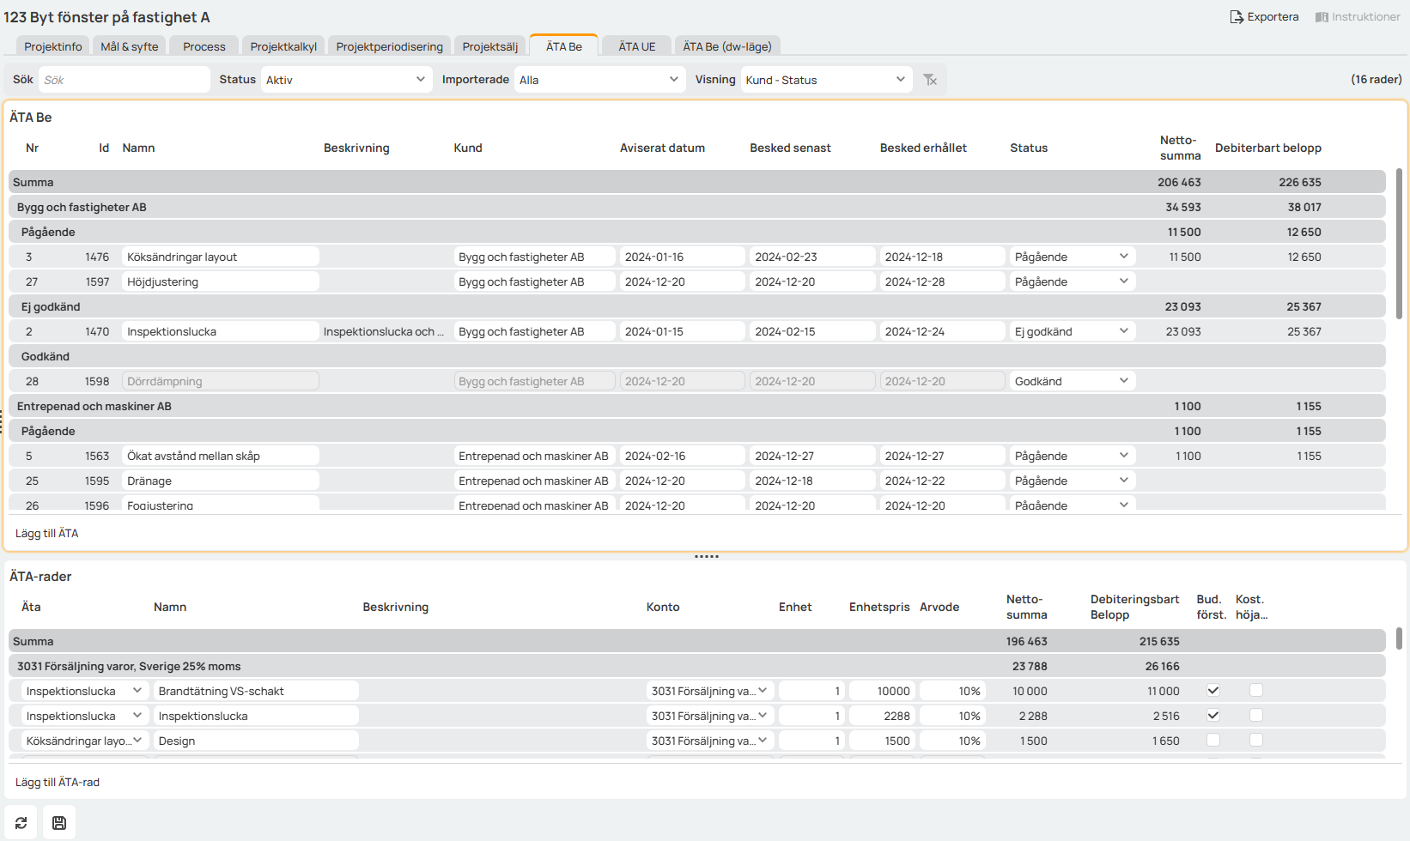Click the Sök search input field

point(125,80)
